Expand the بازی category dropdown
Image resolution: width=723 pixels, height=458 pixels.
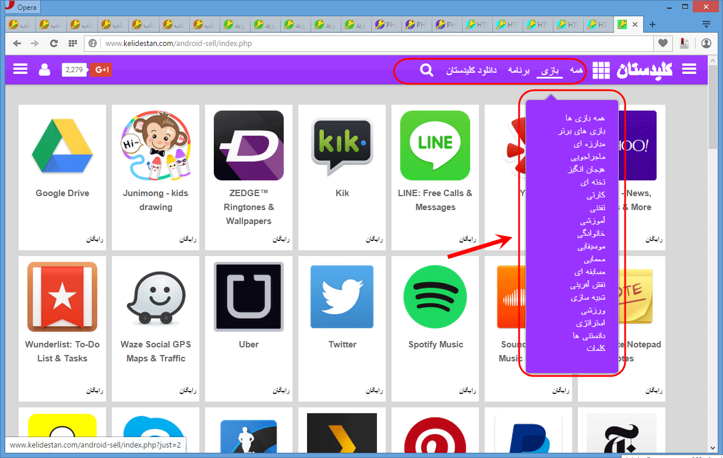click(x=549, y=70)
